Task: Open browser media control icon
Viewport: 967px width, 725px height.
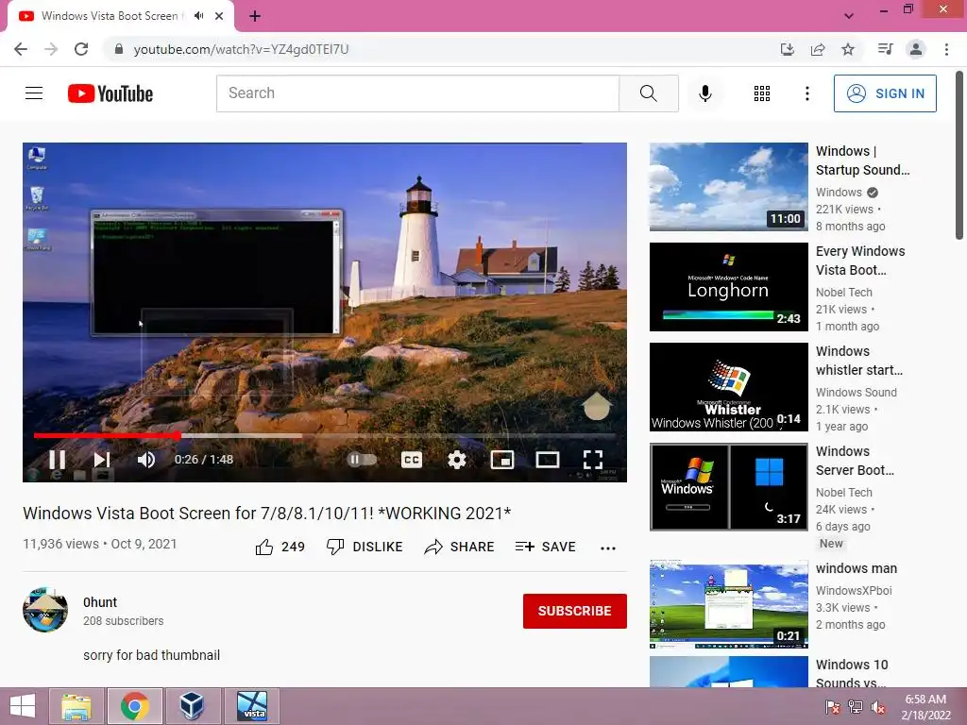Action: click(x=885, y=49)
